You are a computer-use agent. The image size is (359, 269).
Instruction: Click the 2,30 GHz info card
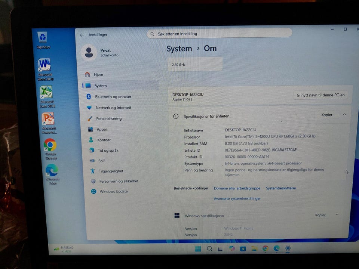[x=195, y=64]
